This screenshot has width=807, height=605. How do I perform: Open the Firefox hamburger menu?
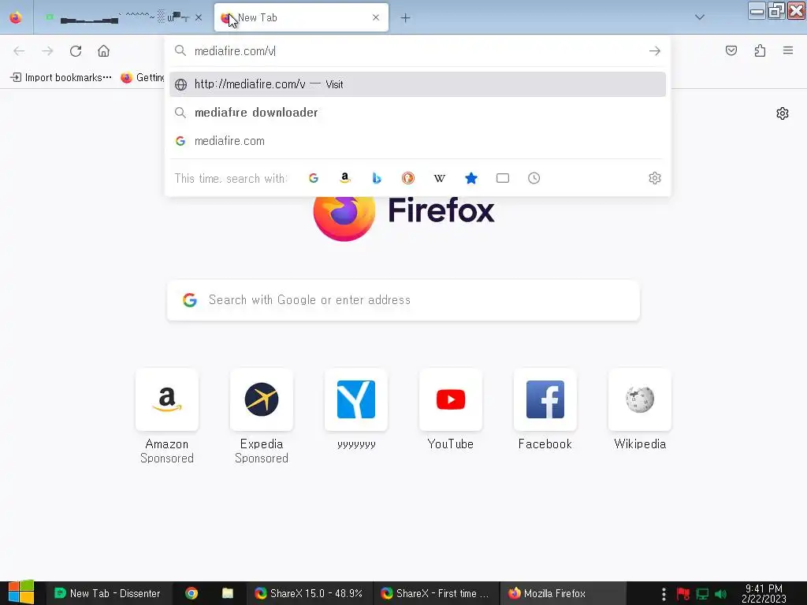(x=788, y=50)
